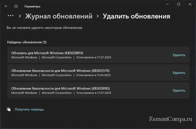
Task: Click the Параметры window title text
Action: [32, 6]
